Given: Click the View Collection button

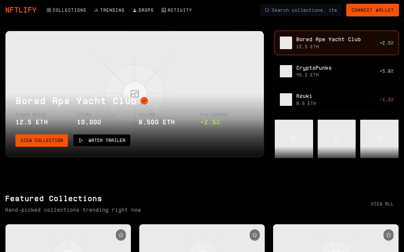Looking at the screenshot, I should (x=41, y=140).
